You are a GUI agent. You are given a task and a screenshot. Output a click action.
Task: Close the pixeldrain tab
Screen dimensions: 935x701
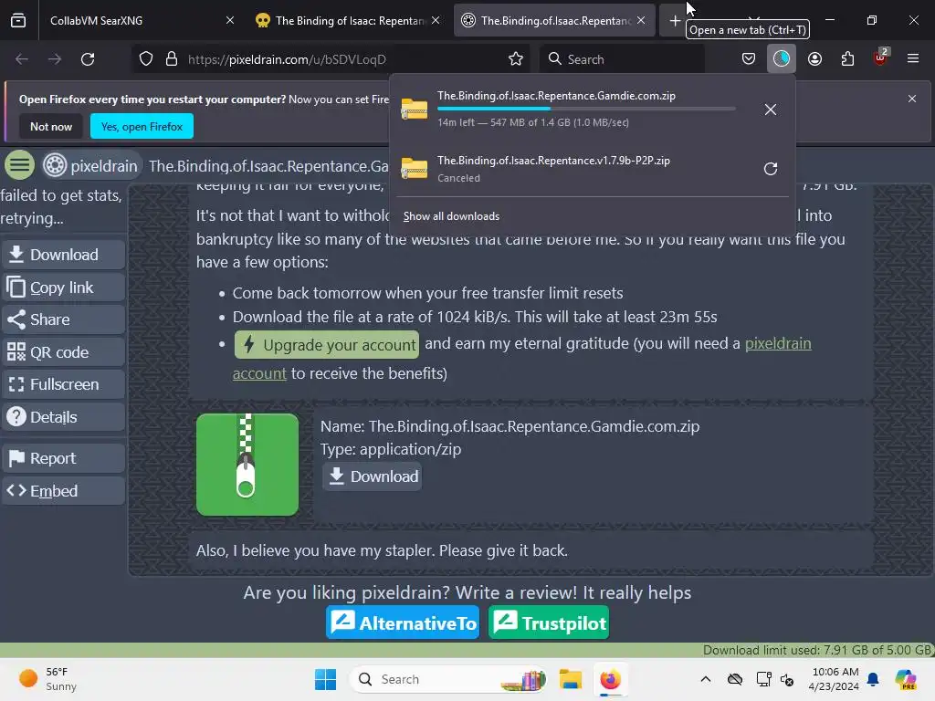(641, 20)
